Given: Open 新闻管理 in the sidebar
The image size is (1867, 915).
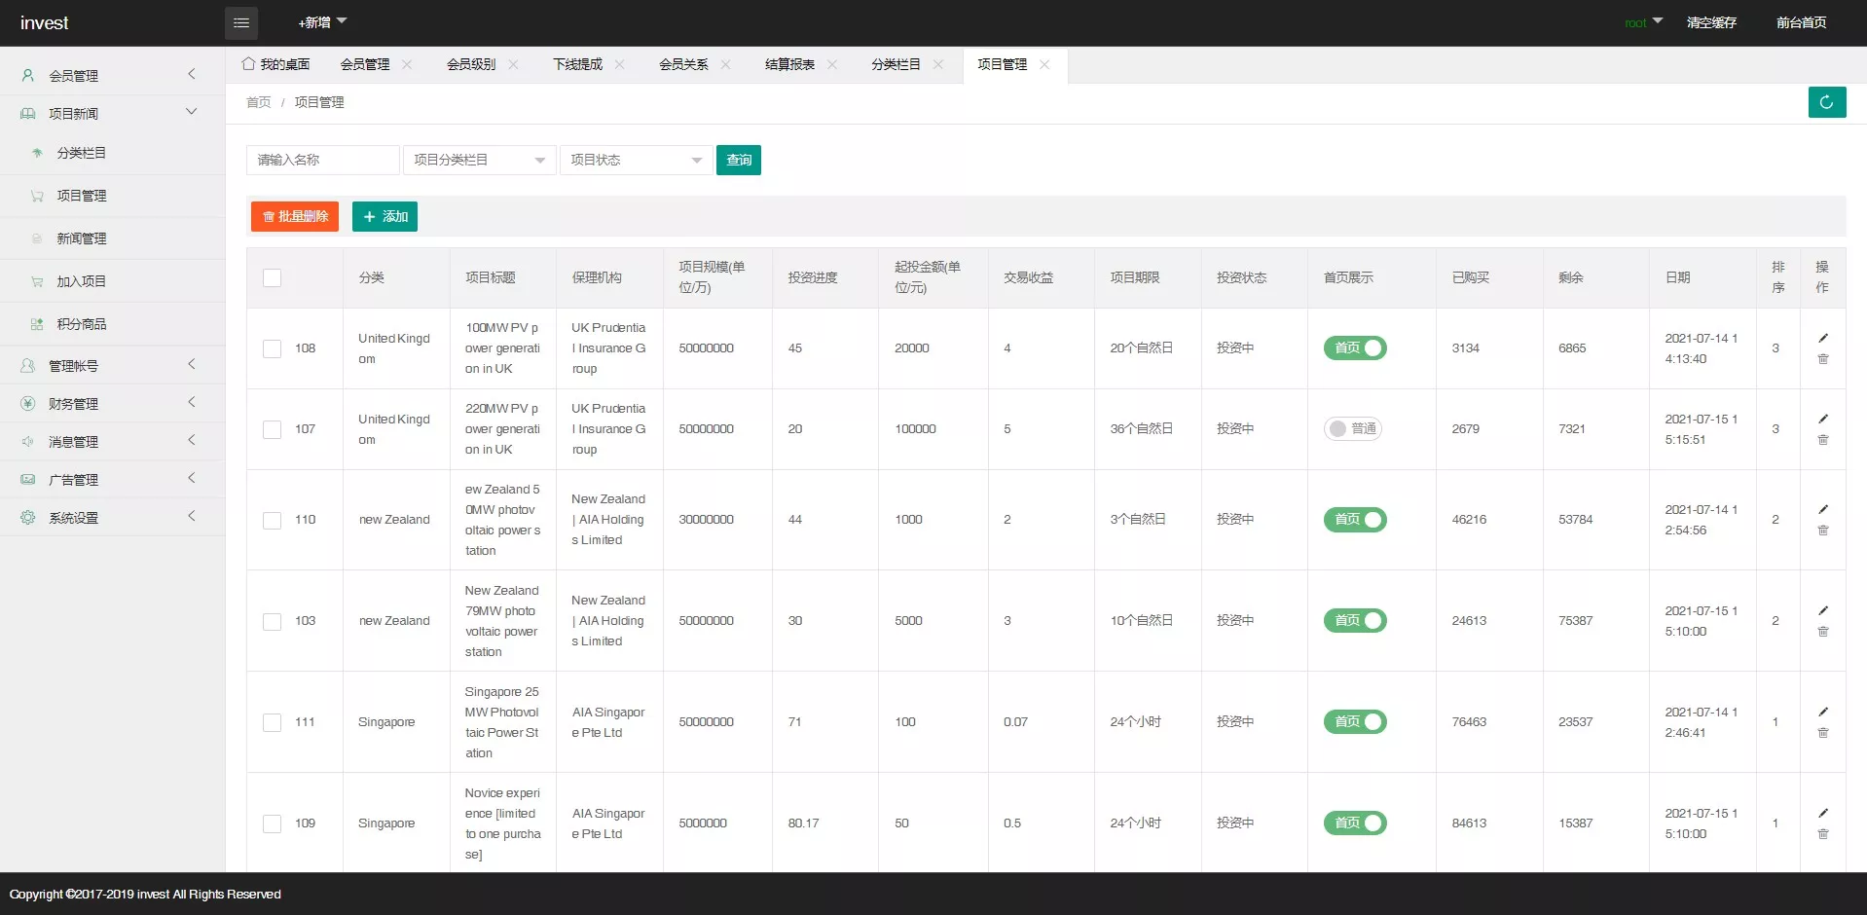Looking at the screenshot, I should [x=82, y=238].
